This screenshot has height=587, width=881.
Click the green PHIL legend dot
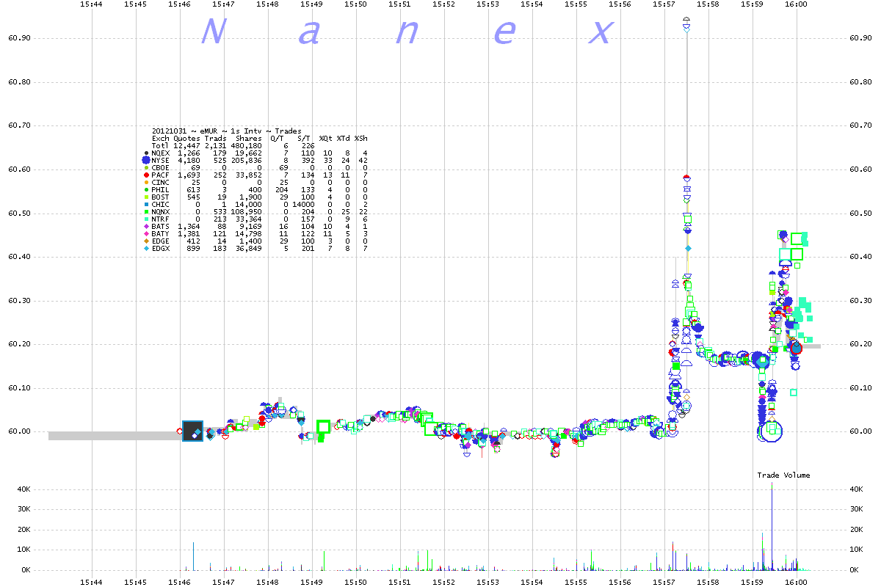[x=146, y=189]
